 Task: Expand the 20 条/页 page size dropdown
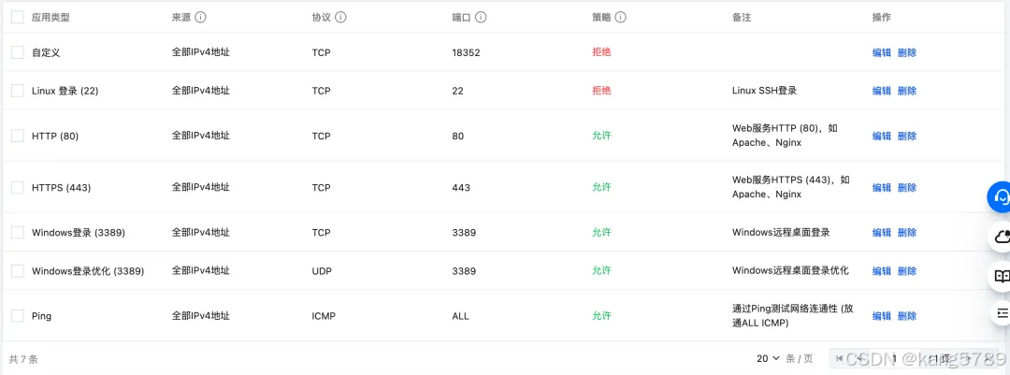pos(769,358)
